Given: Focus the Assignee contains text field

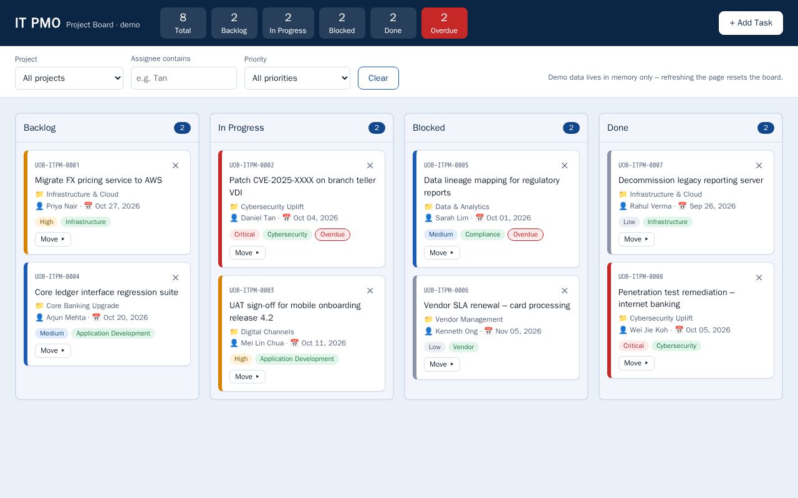Looking at the screenshot, I should click(x=184, y=78).
